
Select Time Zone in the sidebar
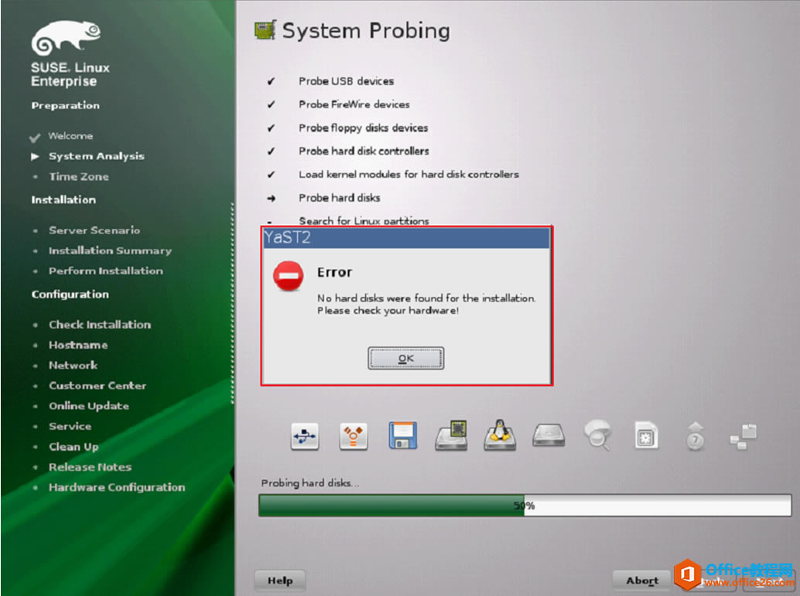[x=79, y=176]
